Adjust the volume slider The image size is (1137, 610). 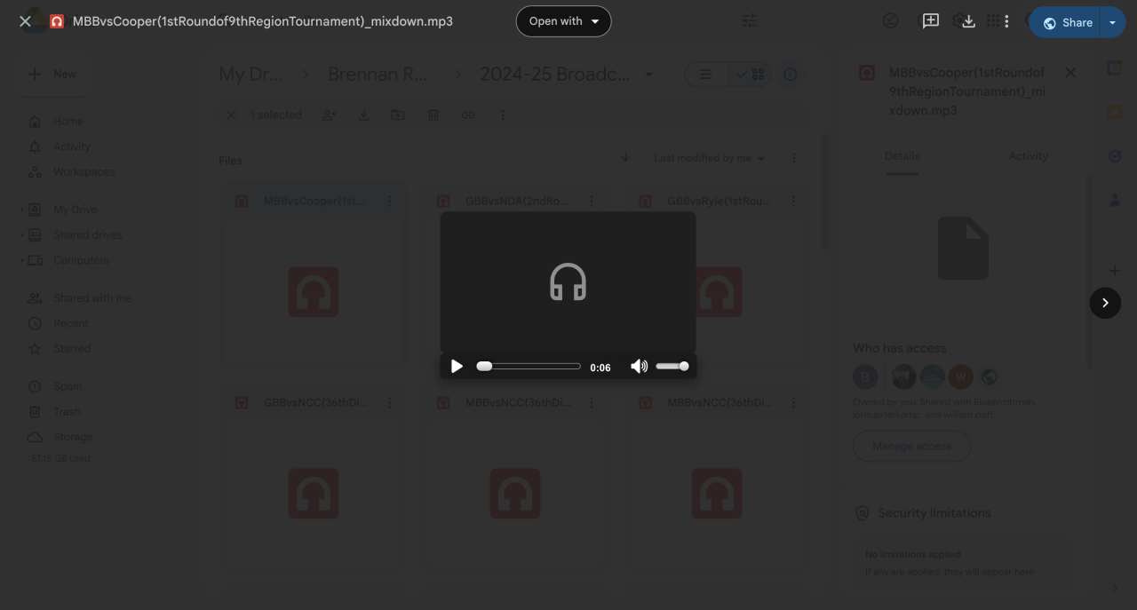672,366
